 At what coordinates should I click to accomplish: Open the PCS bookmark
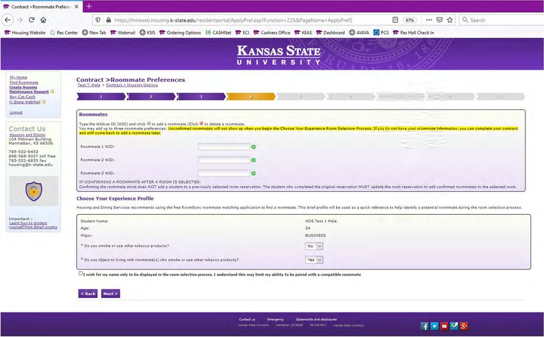pyautogui.click(x=381, y=33)
